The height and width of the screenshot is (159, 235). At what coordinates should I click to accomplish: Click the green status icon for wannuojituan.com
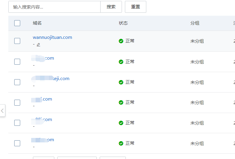coord(121,41)
